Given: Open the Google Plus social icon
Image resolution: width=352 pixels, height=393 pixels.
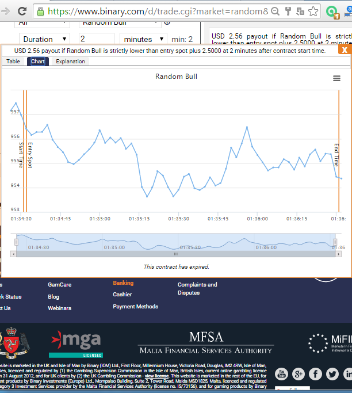Looking at the screenshot, I should pos(299,374).
